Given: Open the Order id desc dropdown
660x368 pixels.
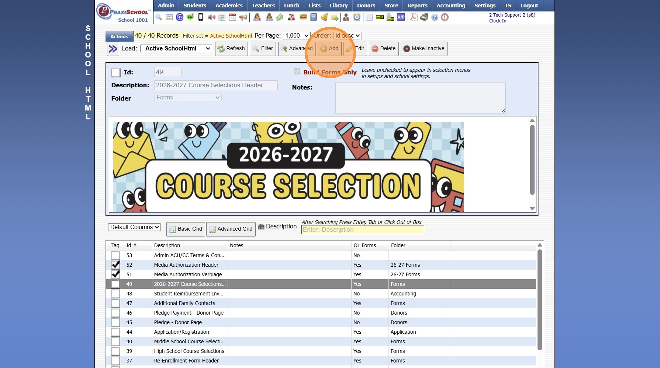Looking at the screenshot, I should tap(348, 36).
